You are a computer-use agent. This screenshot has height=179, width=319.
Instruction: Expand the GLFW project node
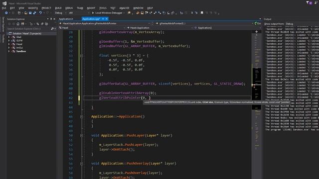tap(9, 41)
